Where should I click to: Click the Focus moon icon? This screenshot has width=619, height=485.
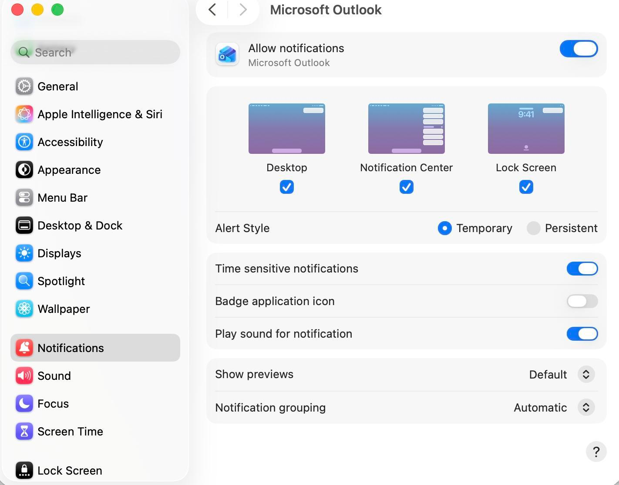point(24,404)
